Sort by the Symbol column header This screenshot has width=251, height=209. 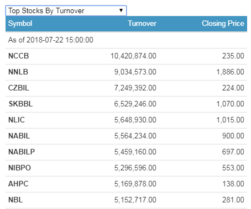(20, 24)
